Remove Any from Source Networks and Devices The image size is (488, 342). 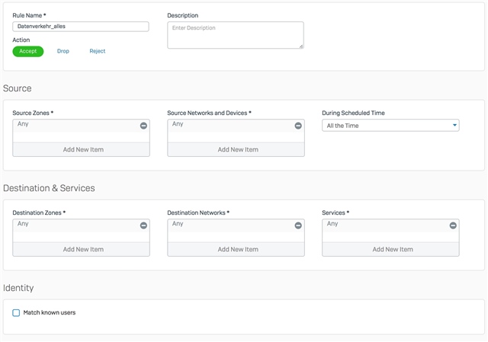(x=298, y=126)
